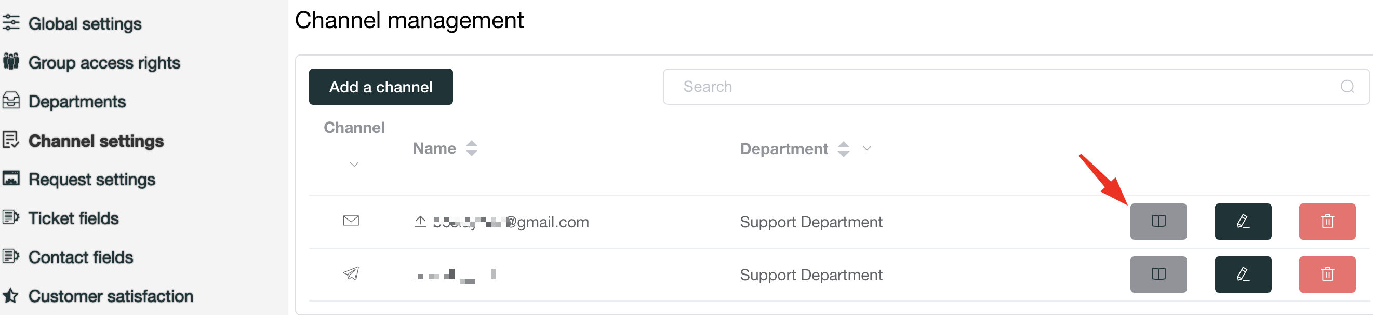Screen dimensions: 1373x315
Task: Click the search magnifier icon
Action: pos(1348,86)
